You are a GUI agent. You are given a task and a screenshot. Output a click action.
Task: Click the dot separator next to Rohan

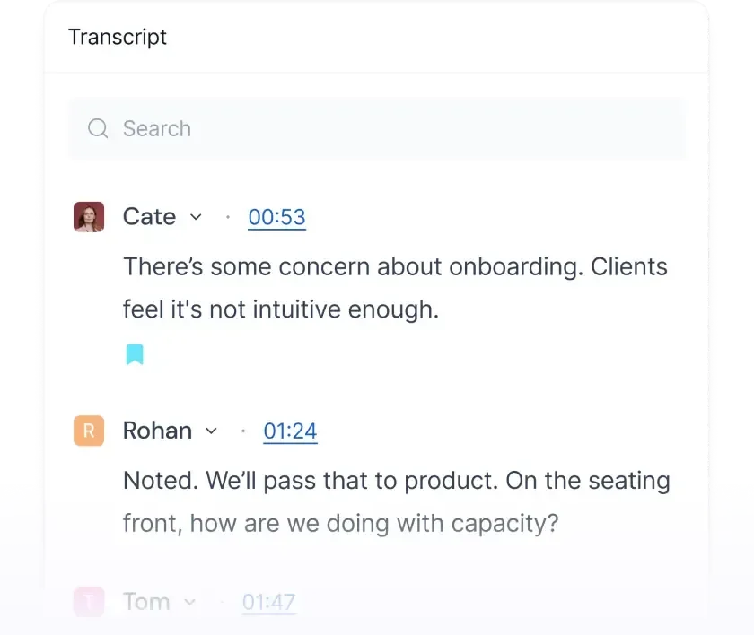[x=243, y=431]
